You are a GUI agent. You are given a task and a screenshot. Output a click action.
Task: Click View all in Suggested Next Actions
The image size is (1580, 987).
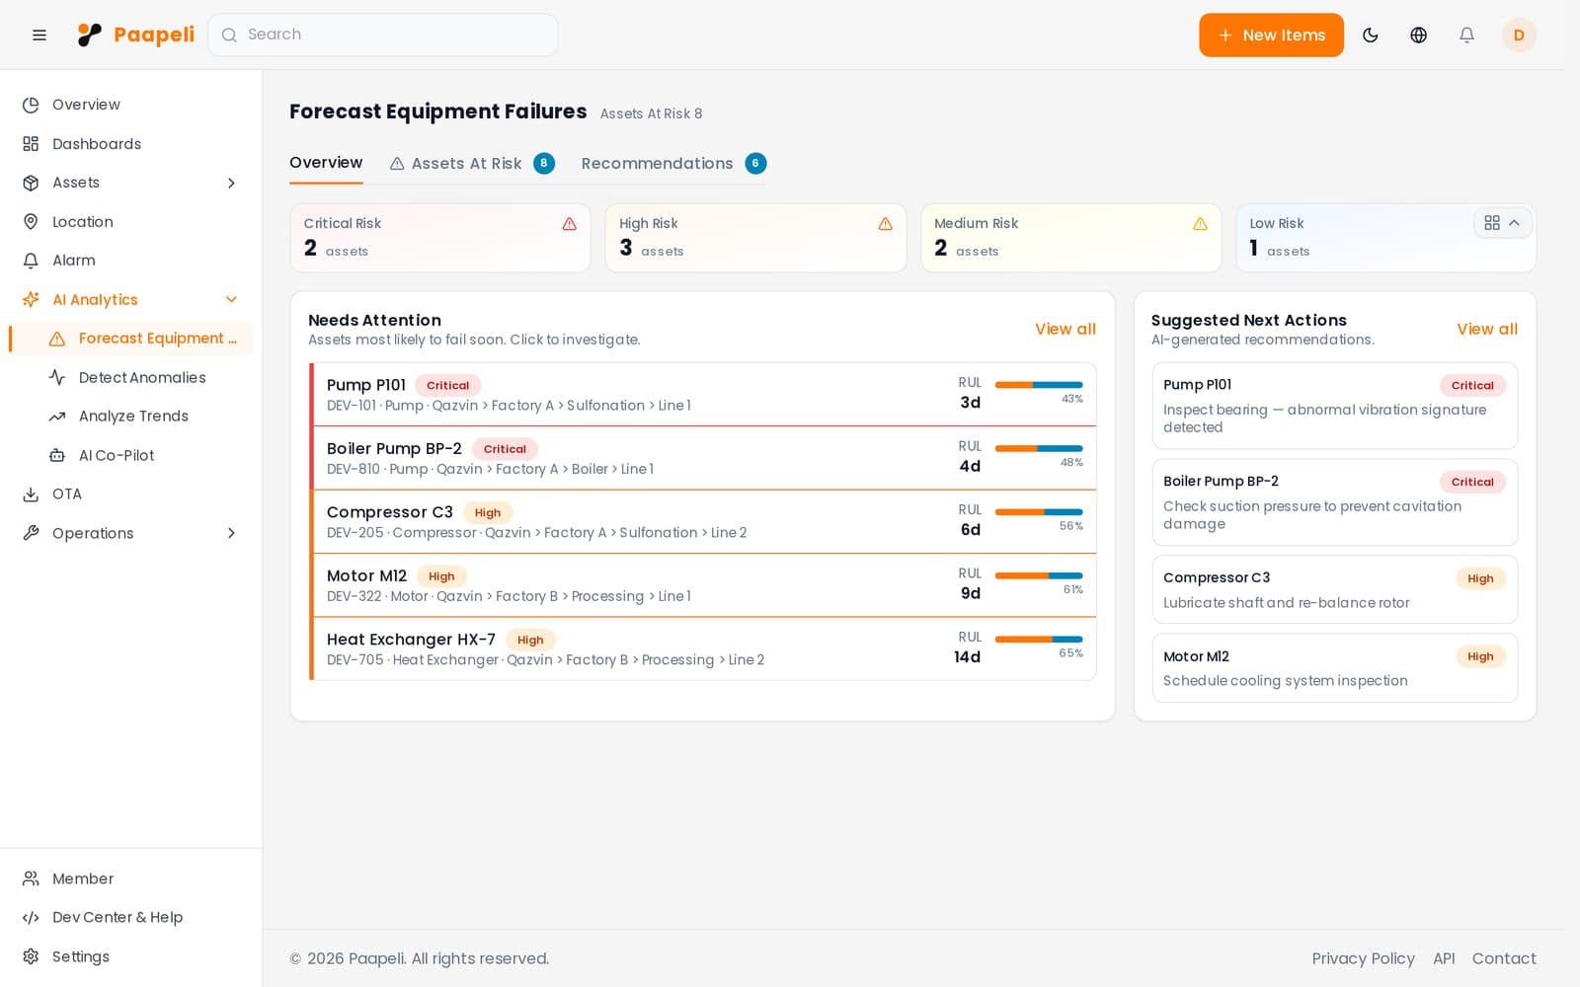1486,330
